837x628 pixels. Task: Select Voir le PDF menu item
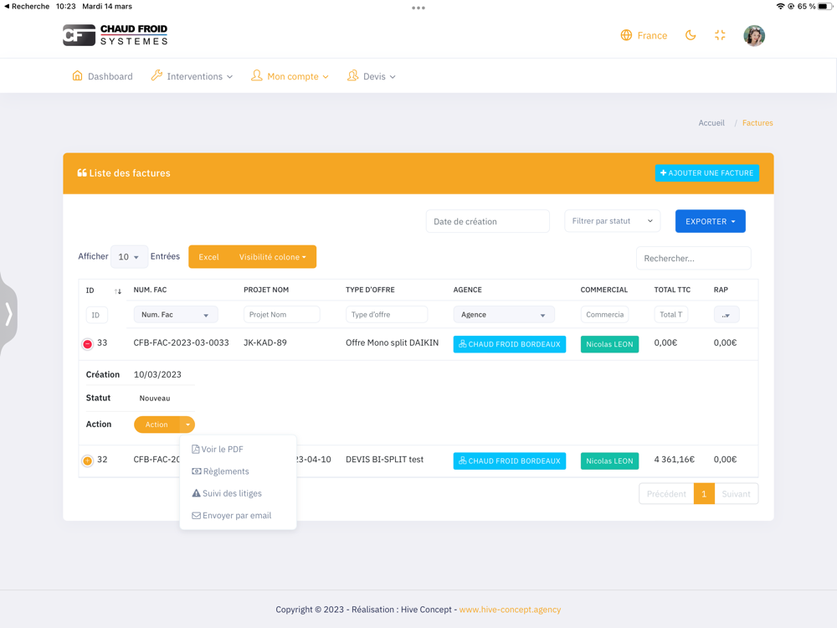238,449
